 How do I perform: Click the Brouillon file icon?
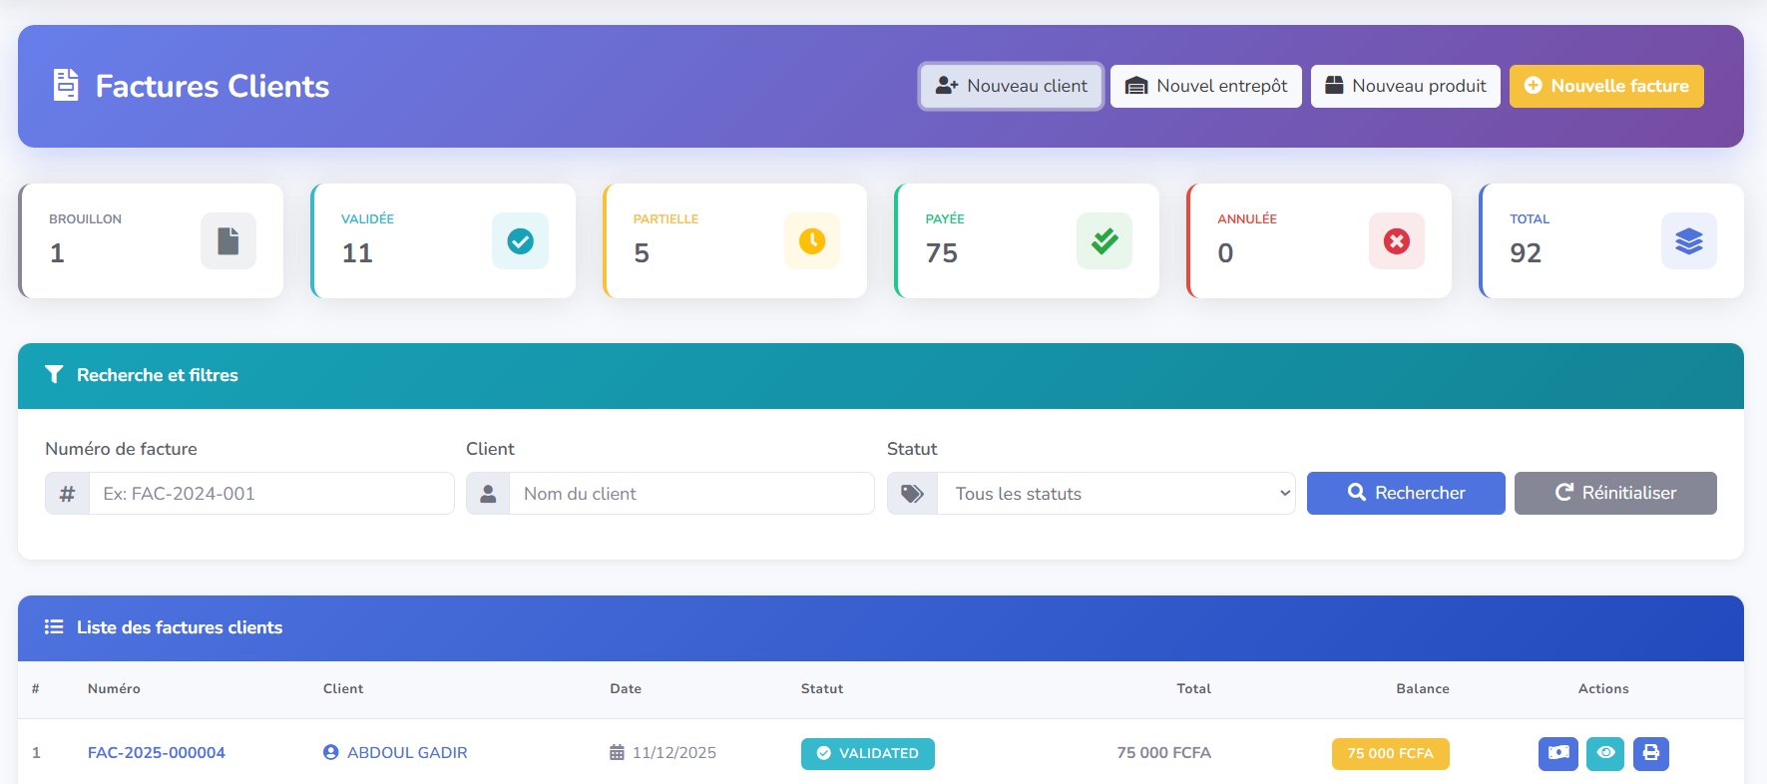point(228,241)
